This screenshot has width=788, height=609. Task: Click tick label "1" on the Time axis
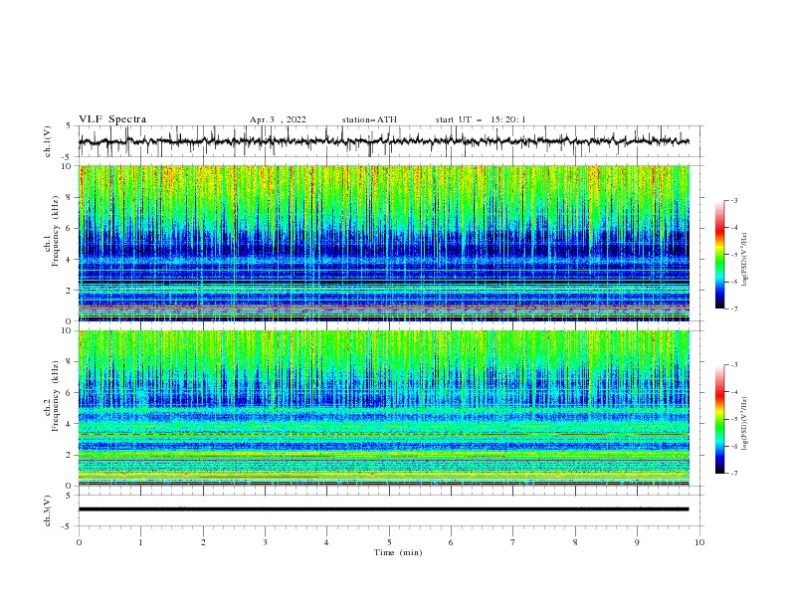pyautogui.click(x=140, y=542)
